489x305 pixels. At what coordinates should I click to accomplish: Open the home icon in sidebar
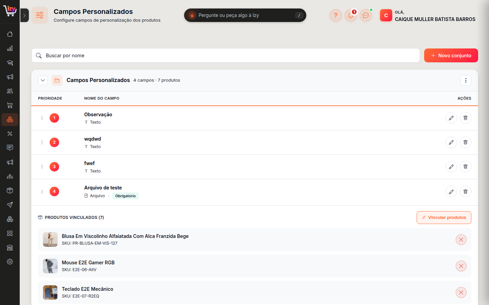[x=10, y=34]
